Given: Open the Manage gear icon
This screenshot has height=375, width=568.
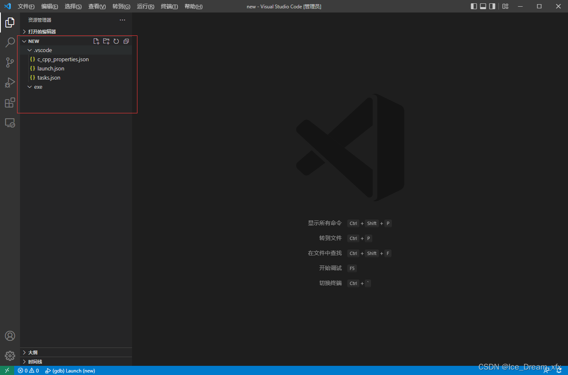Looking at the screenshot, I should pos(10,356).
